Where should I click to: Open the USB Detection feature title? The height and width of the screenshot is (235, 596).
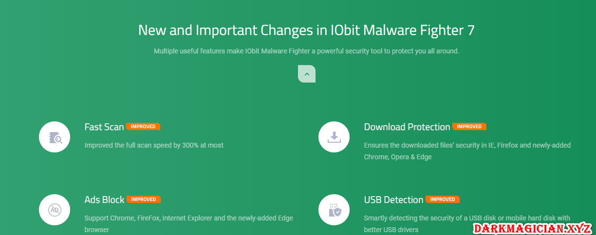pos(393,200)
